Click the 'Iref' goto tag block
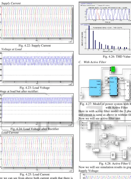The width and height of the screenshot is (131, 179). (121, 79)
